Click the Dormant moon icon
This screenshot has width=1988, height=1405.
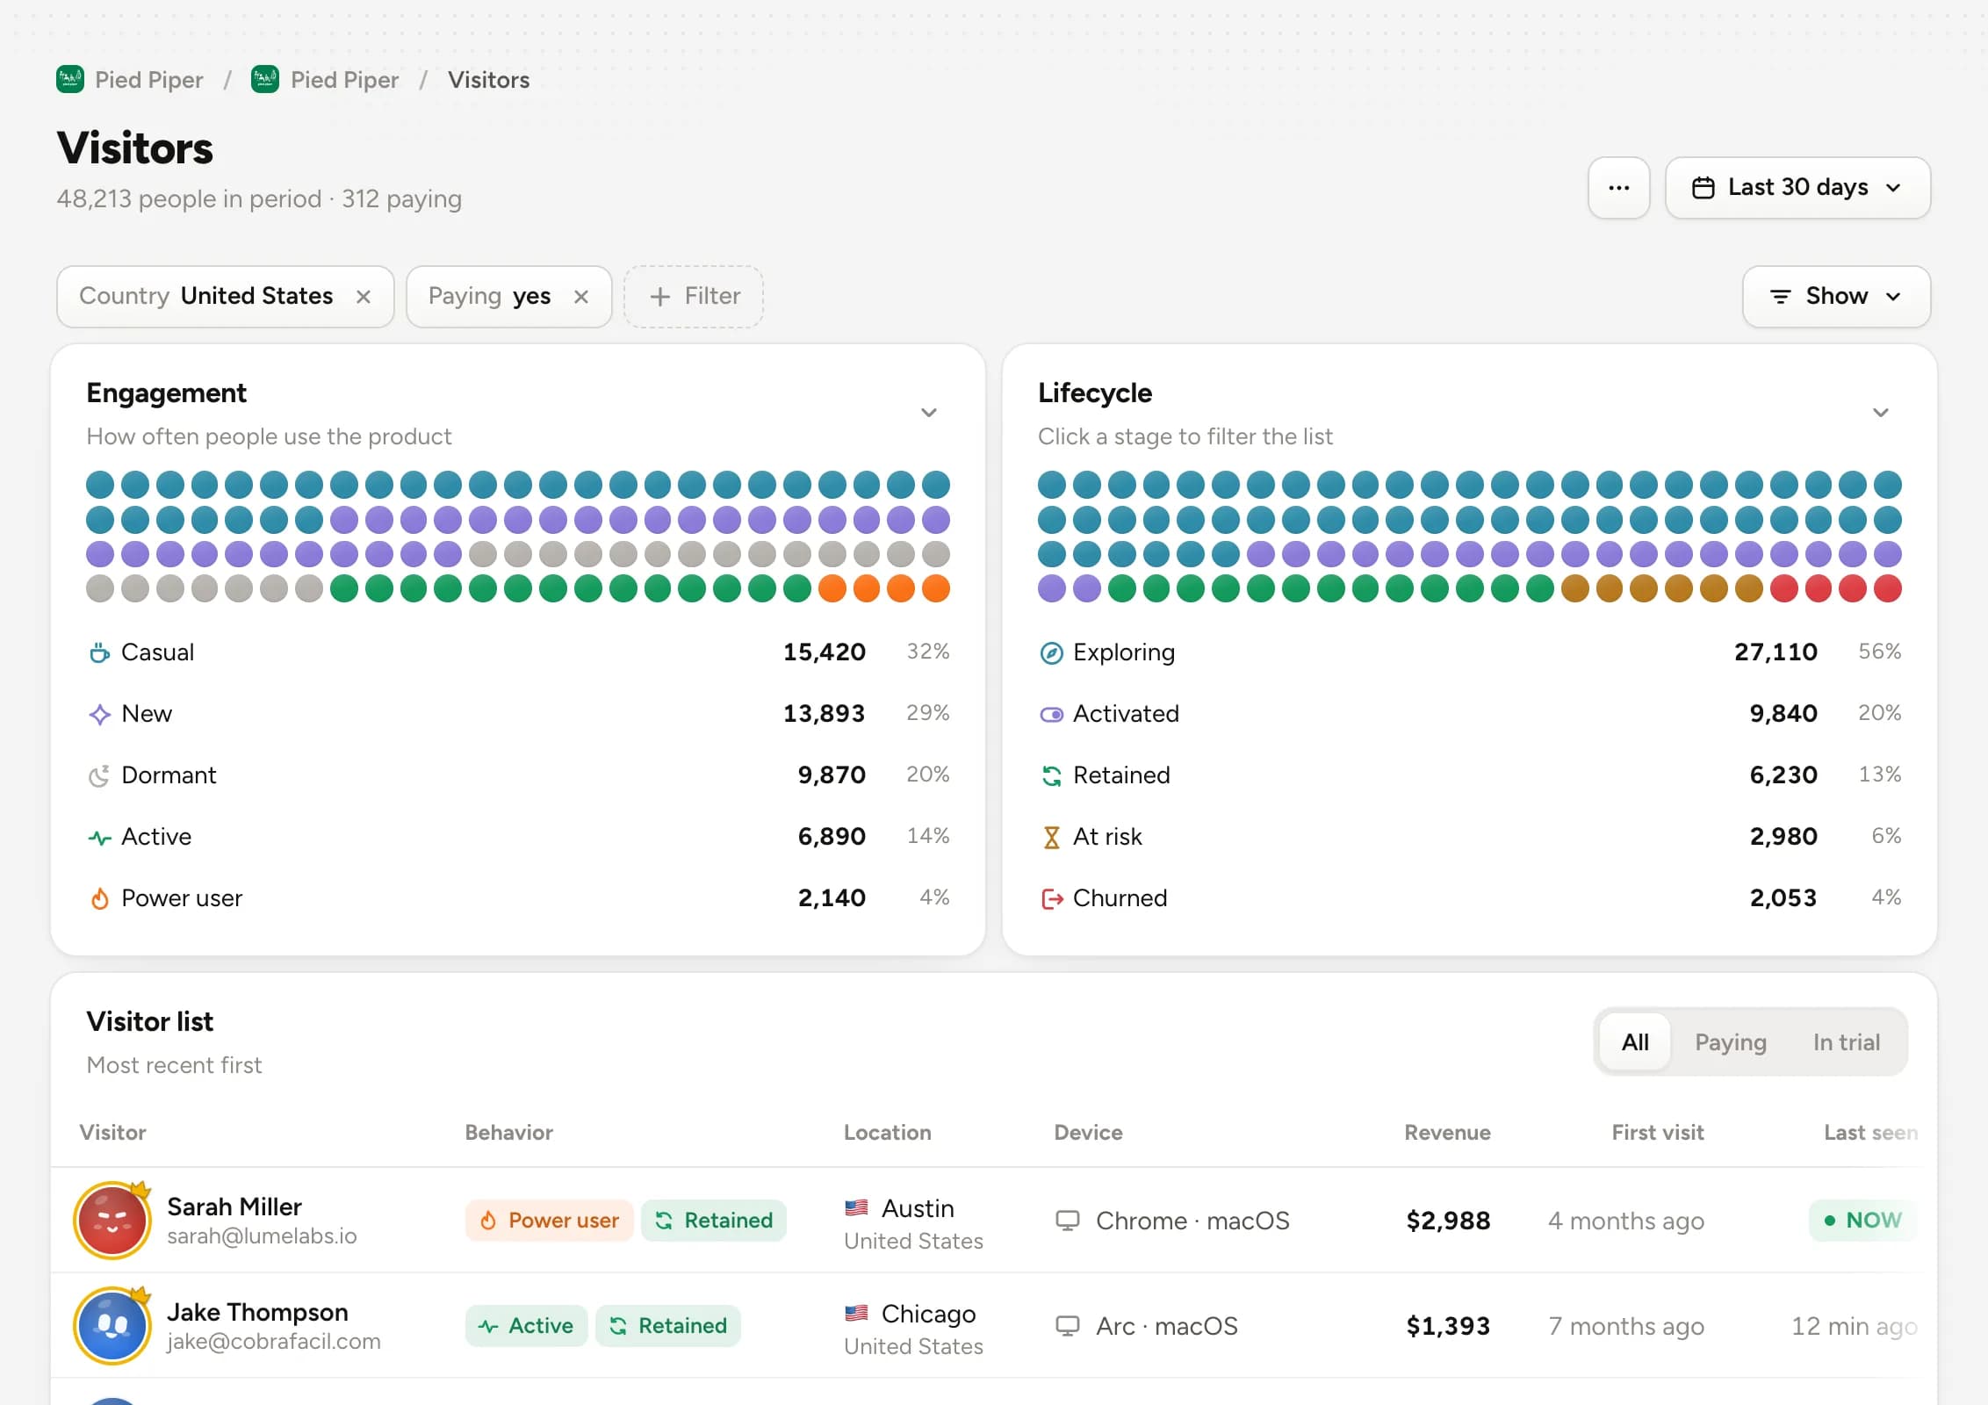click(99, 775)
